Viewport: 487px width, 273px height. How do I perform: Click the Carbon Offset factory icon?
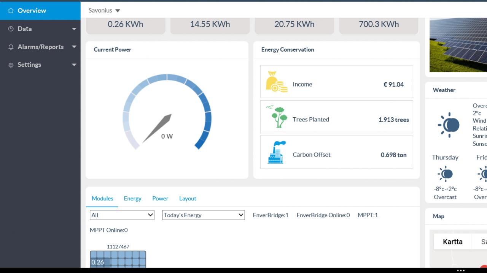pos(277,152)
